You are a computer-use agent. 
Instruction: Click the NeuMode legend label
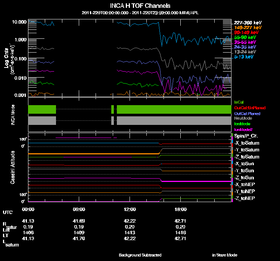[x=243, y=118]
